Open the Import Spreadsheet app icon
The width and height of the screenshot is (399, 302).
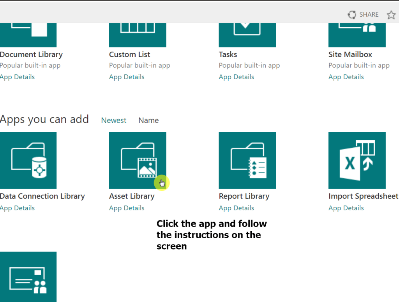pos(357,160)
